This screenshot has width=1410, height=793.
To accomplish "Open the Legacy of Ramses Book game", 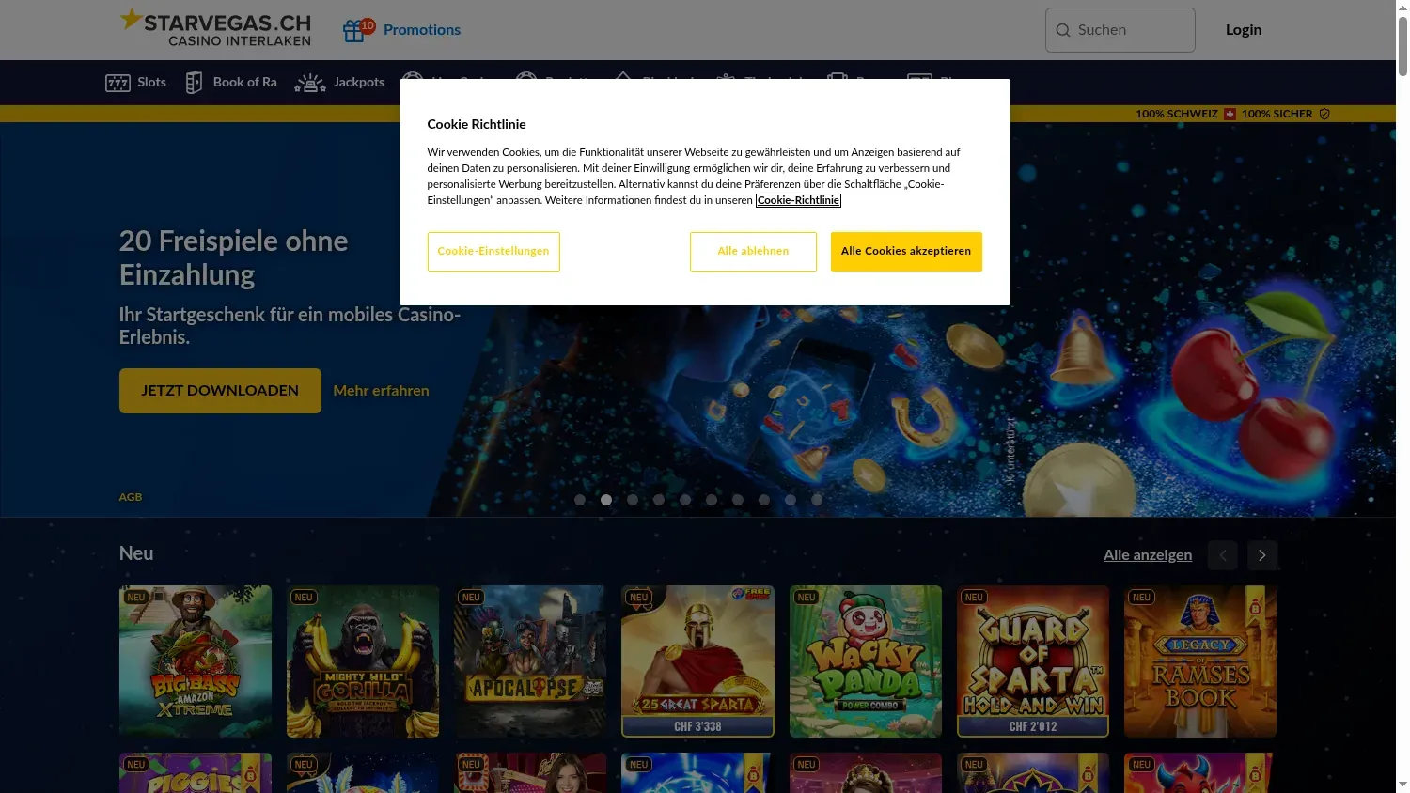I will pyautogui.click(x=1200, y=661).
